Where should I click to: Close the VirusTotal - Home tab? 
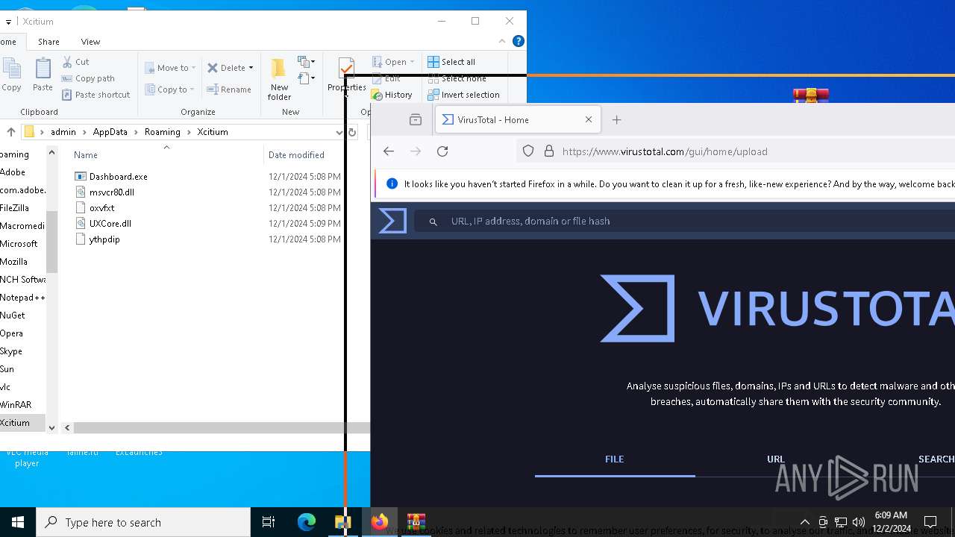(589, 119)
